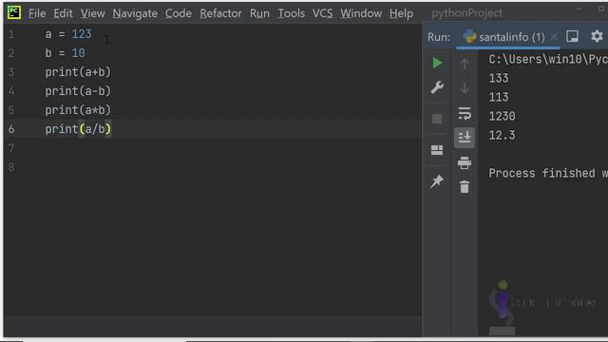This screenshot has height=342, width=608.
Task: Close the santalinfo (1) run tab
Action: 554,37
